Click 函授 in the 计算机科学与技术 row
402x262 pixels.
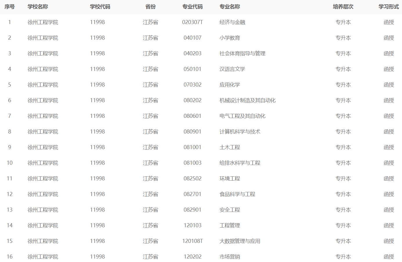pyautogui.click(x=389, y=132)
